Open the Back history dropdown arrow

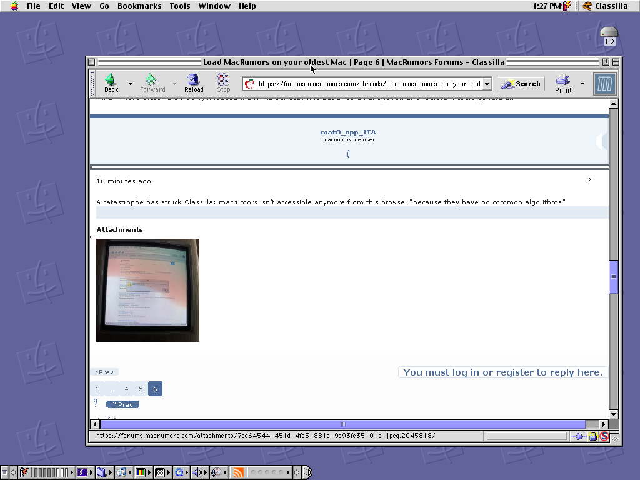click(130, 84)
